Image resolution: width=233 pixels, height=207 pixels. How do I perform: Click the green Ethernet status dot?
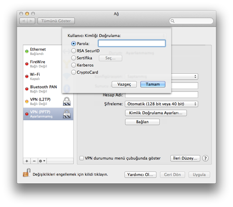[27, 51]
